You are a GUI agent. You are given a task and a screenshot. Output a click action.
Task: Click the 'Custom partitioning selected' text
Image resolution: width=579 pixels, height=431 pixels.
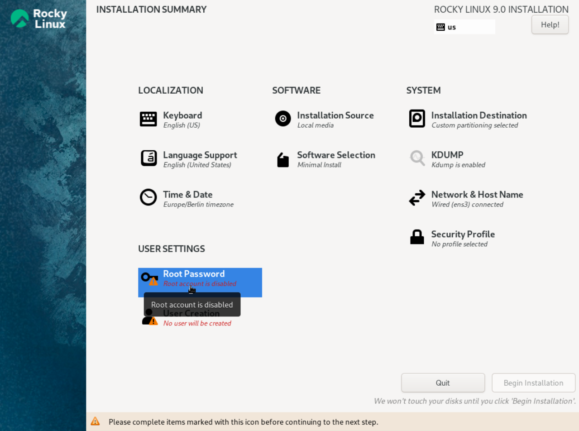(474, 125)
